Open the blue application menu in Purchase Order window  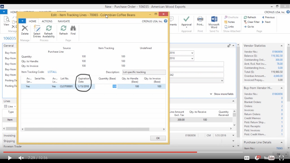(4, 12)
